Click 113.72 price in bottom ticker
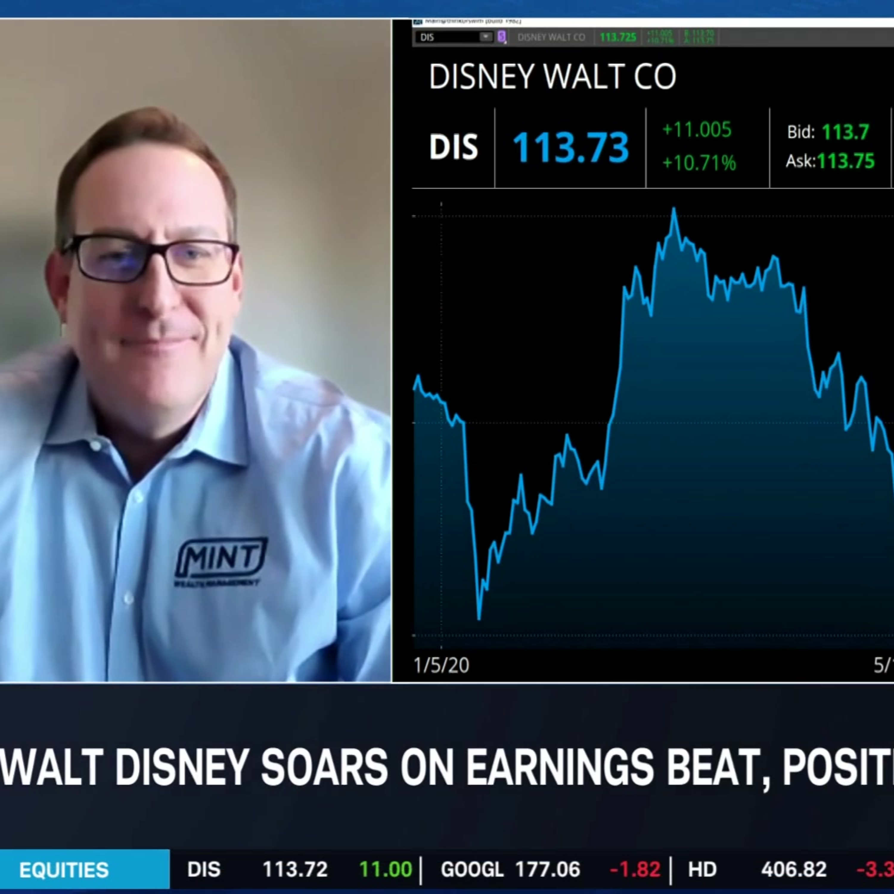The width and height of the screenshot is (894, 894). pyautogui.click(x=295, y=870)
